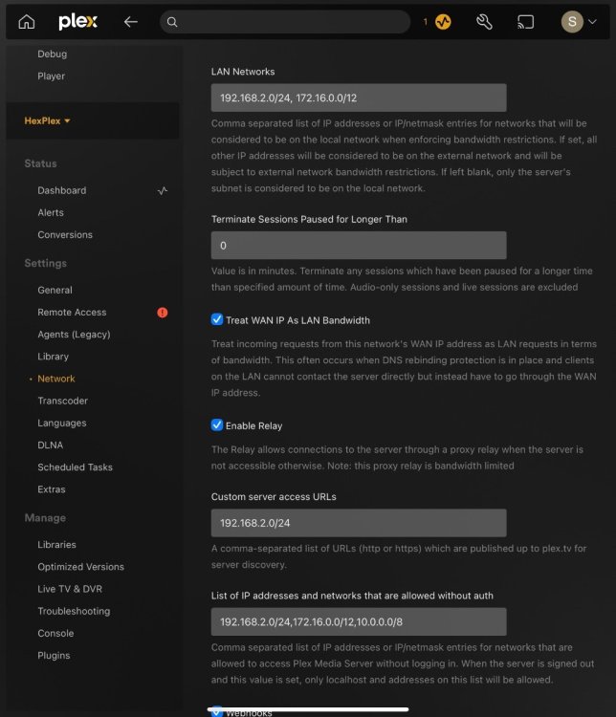
Task: Click the LAN Networks input field
Action: (358, 98)
